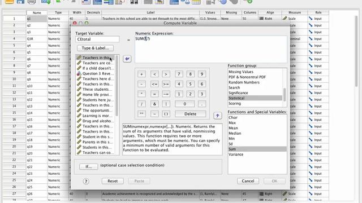The height and width of the screenshot is (203, 362).
Task: Click the less-than operator key
Action: click(x=154, y=74)
